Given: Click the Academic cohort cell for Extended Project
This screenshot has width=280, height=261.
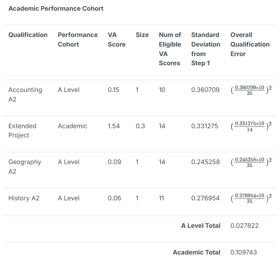Looking at the screenshot, I should [72, 126].
